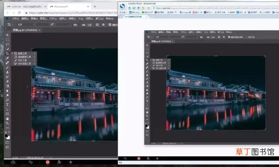Image resolution: width=279 pixels, height=167 pixels.
Task: Select the Path Selection tool in Chrome window
Action: pos(7,109)
